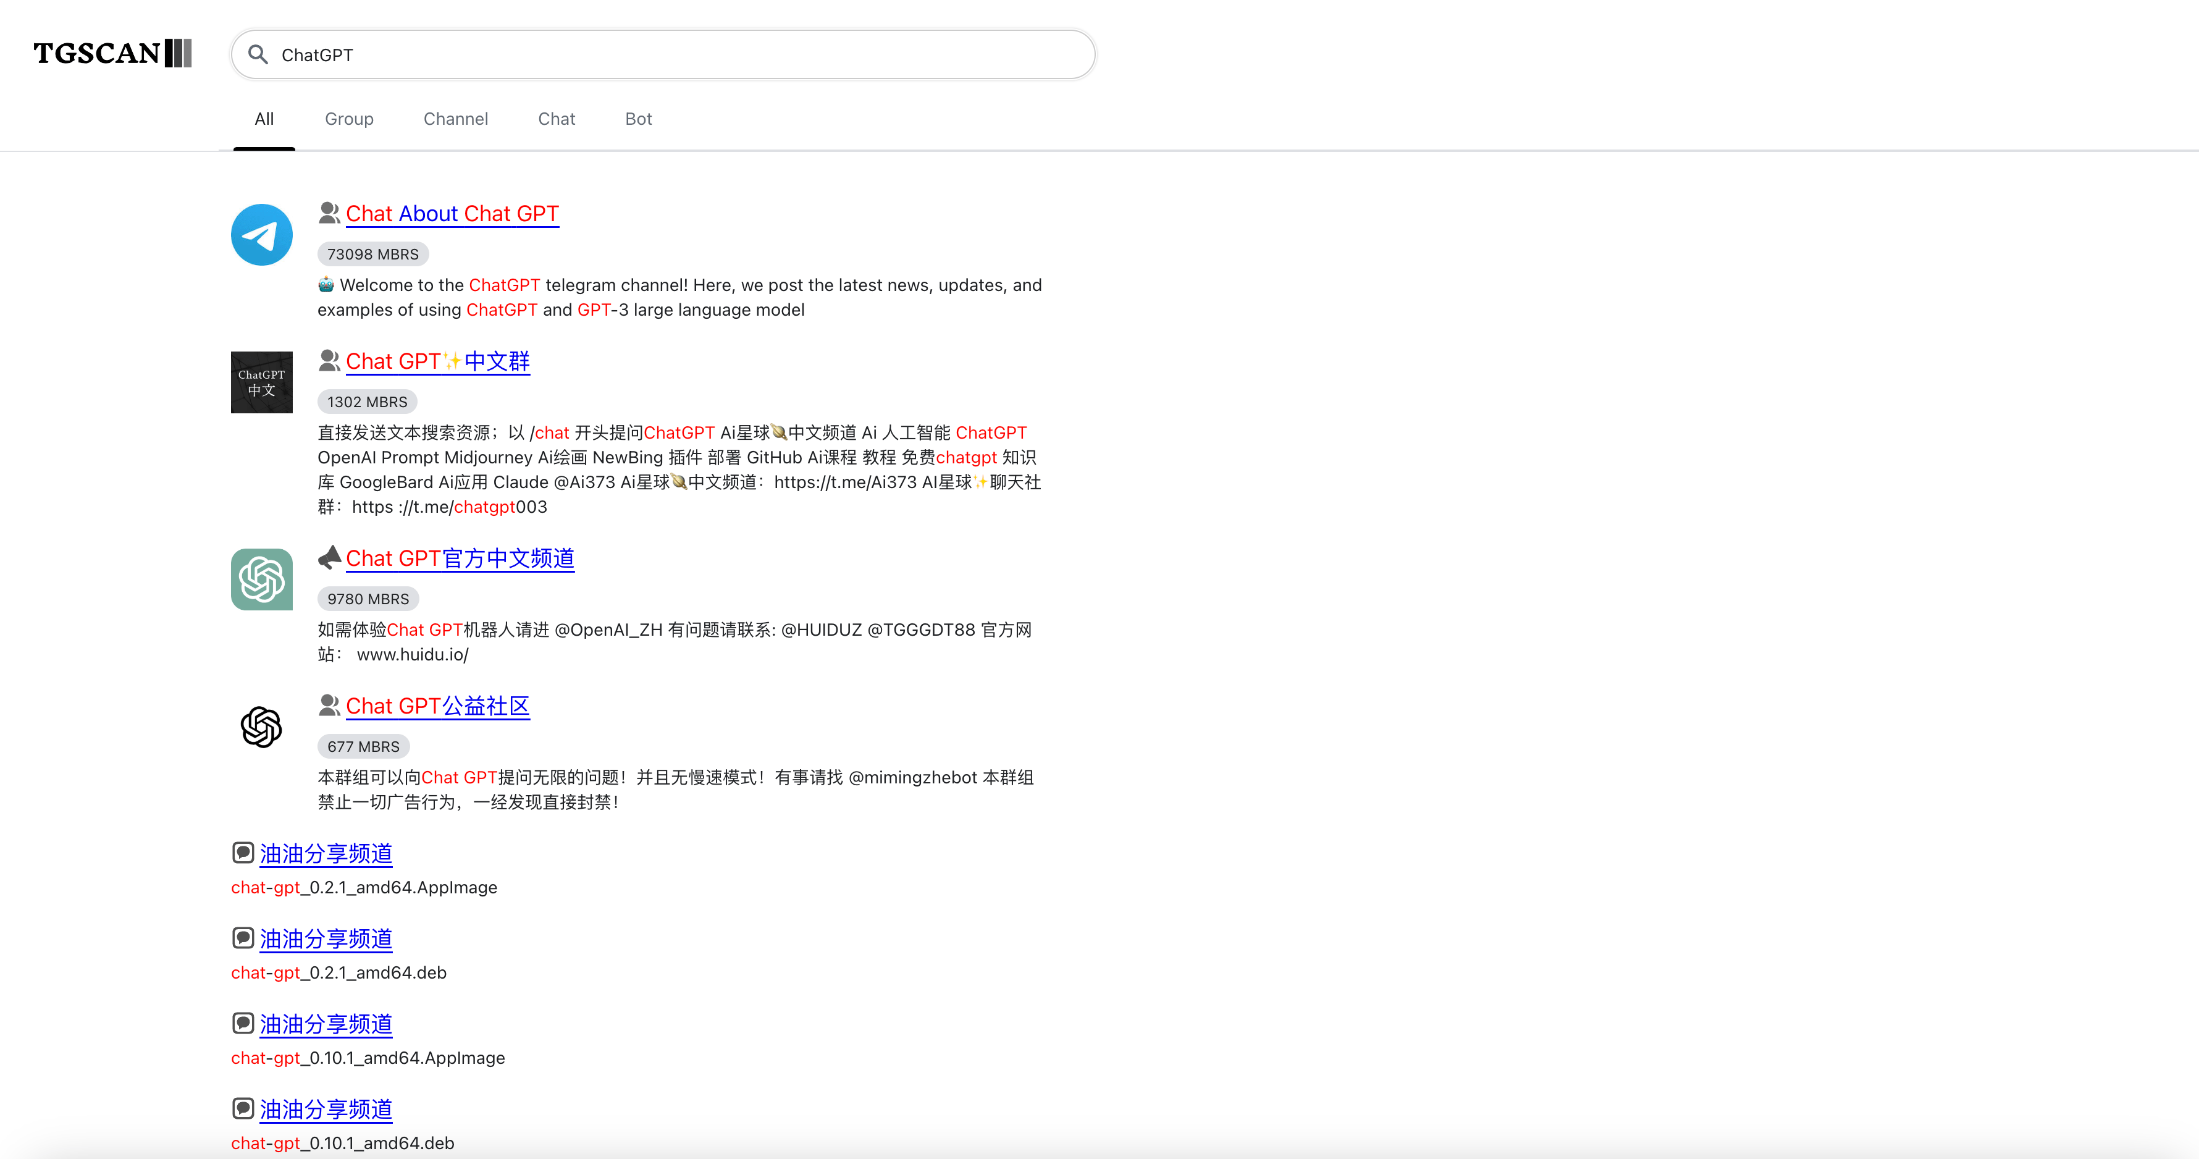
Task: Open the Chat About Chat GPT link
Action: (452, 214)
